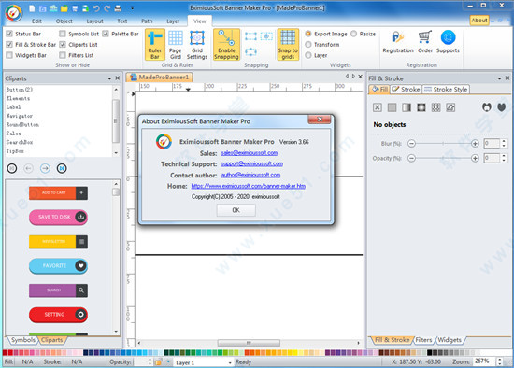Open the Layout menu tab
Viewport: 514px width, 368px height.
click(94, 21)
